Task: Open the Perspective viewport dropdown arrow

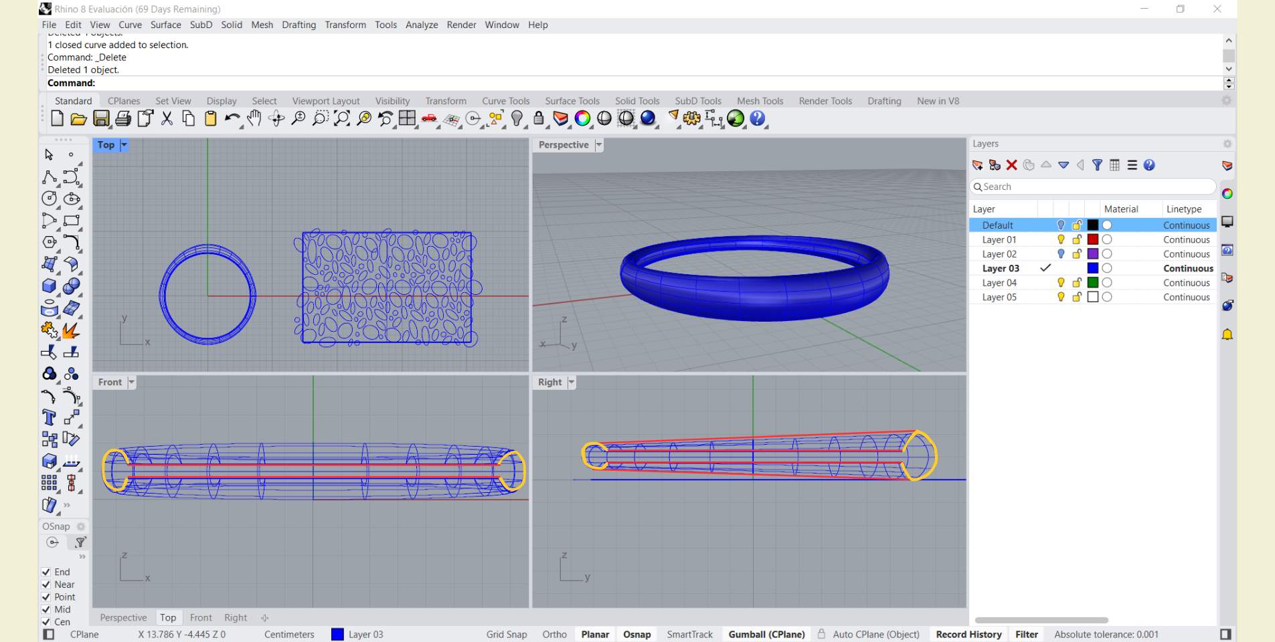Action: (599, 144)
